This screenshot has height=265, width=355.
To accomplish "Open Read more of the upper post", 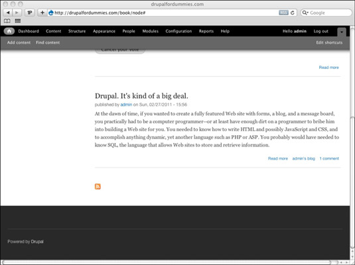I will (328, 68).
